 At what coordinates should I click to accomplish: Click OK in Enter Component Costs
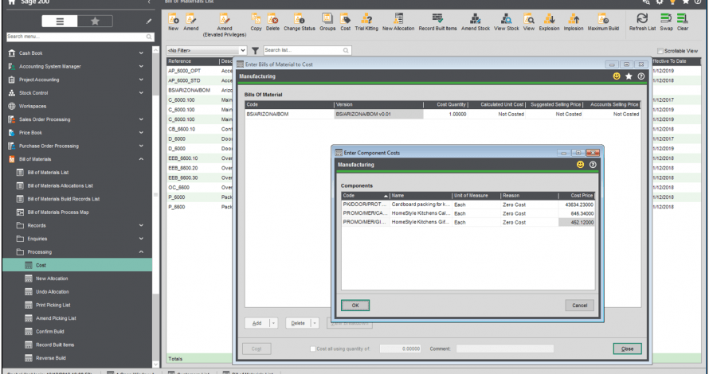(355, 306)
